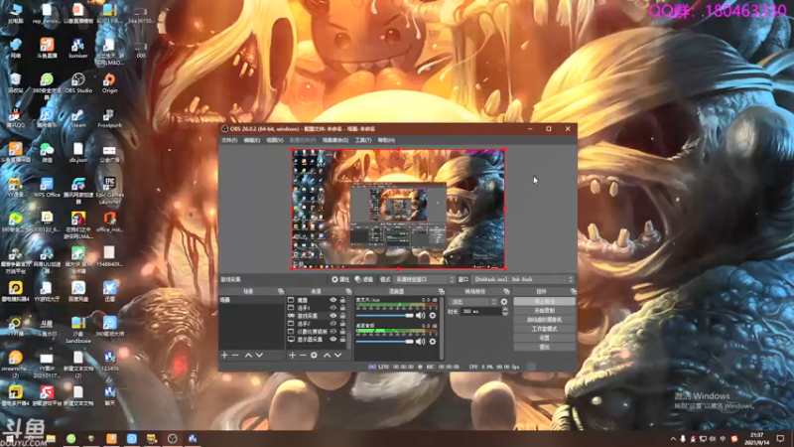
Task: Toggle visibility of 选手1 source
Action: pos(333,308)
